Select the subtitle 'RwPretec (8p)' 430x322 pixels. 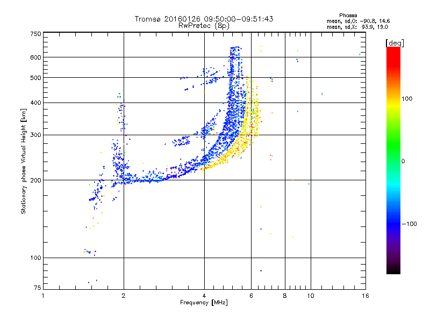coord(204,26)
